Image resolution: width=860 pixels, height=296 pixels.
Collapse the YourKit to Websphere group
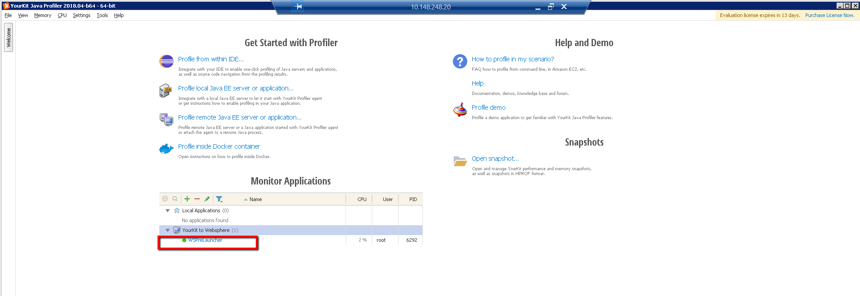(x=167, y=230)
